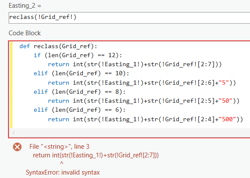This screenshot has width=250, height=178.
Task: Click the red "500" string literal
Action: click(227, 119)
